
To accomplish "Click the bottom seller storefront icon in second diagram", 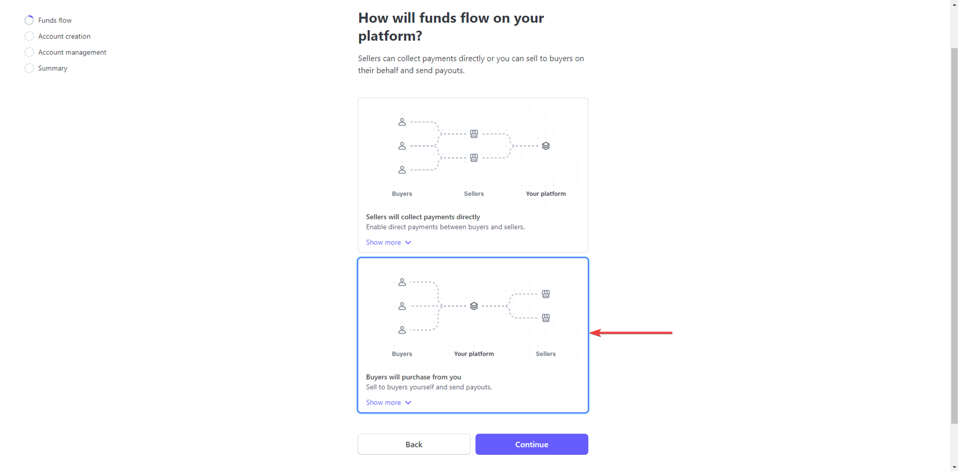I will tap(546, 318).
